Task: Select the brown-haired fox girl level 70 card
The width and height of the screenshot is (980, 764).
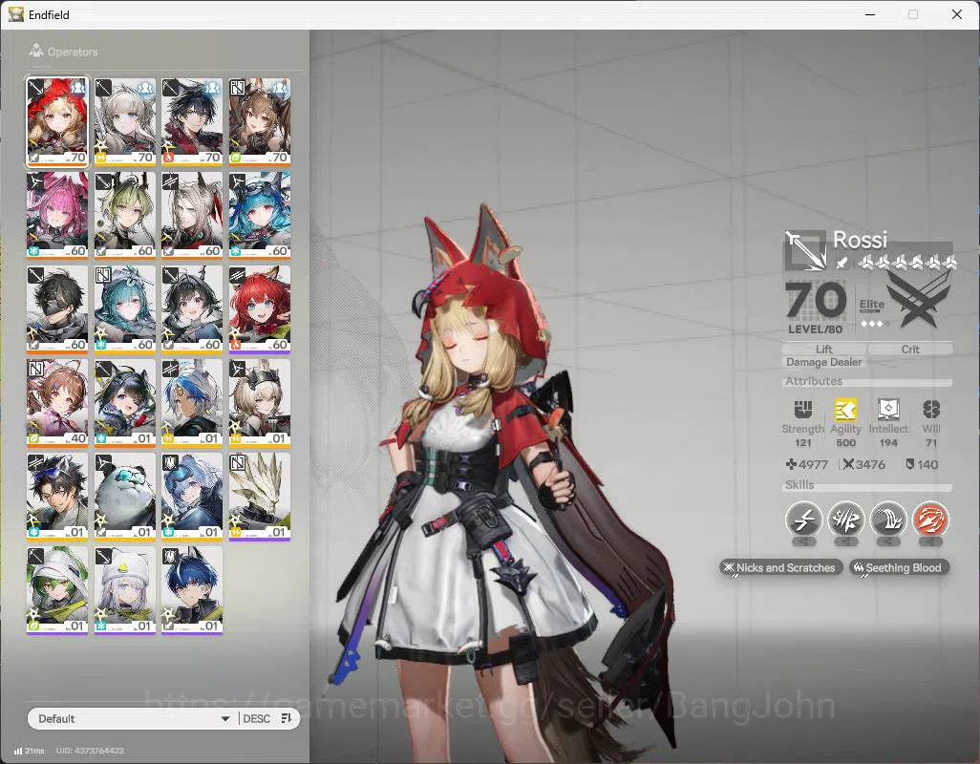Action: click(260, 122)
